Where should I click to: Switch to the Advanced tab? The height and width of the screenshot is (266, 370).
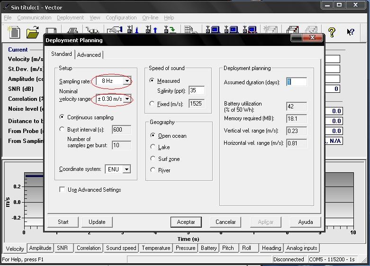pos(89,55)
